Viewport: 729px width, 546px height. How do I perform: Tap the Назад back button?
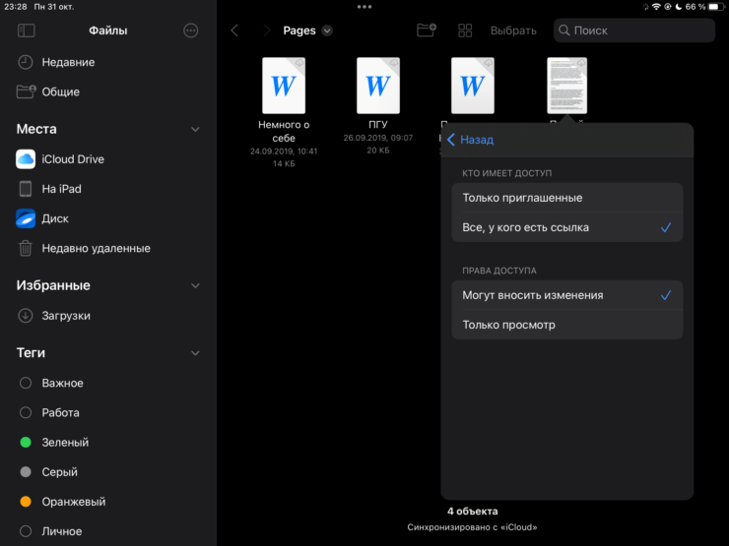click(x=471, y=140)
